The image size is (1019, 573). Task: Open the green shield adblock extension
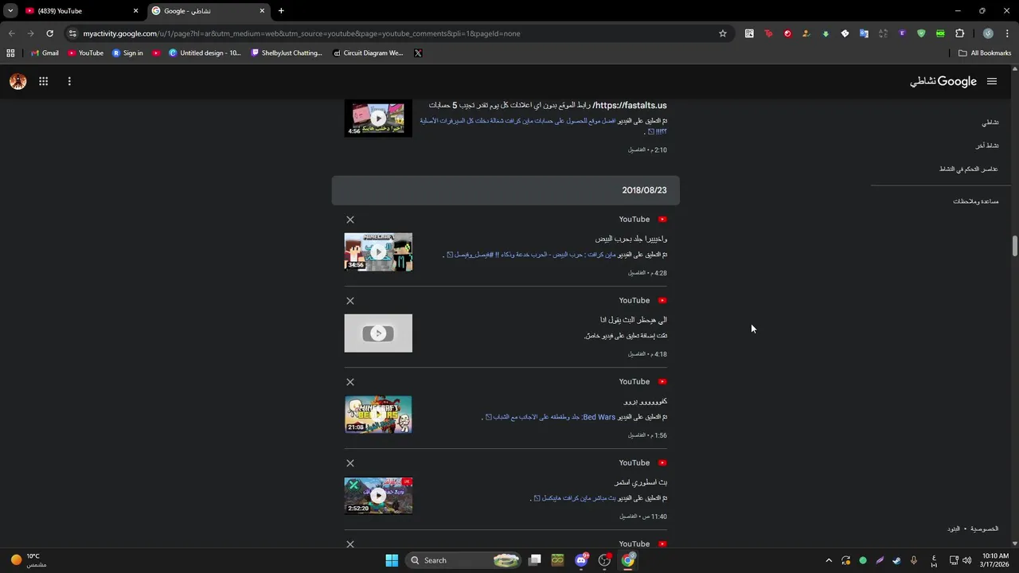pyautogui.click(x=921, y=33)
